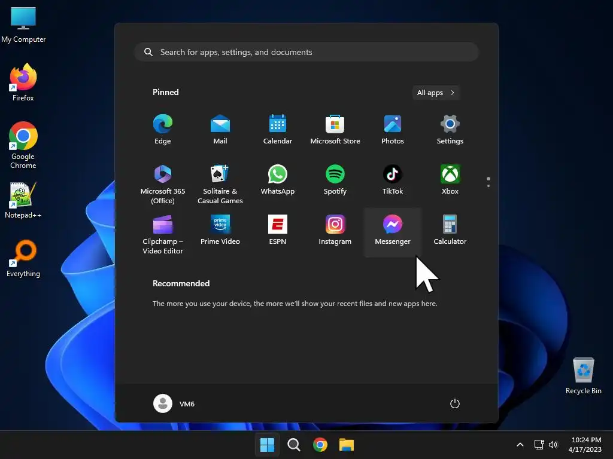613x459 pixels.
Task: Open the power options button
Action: (455, 403)
